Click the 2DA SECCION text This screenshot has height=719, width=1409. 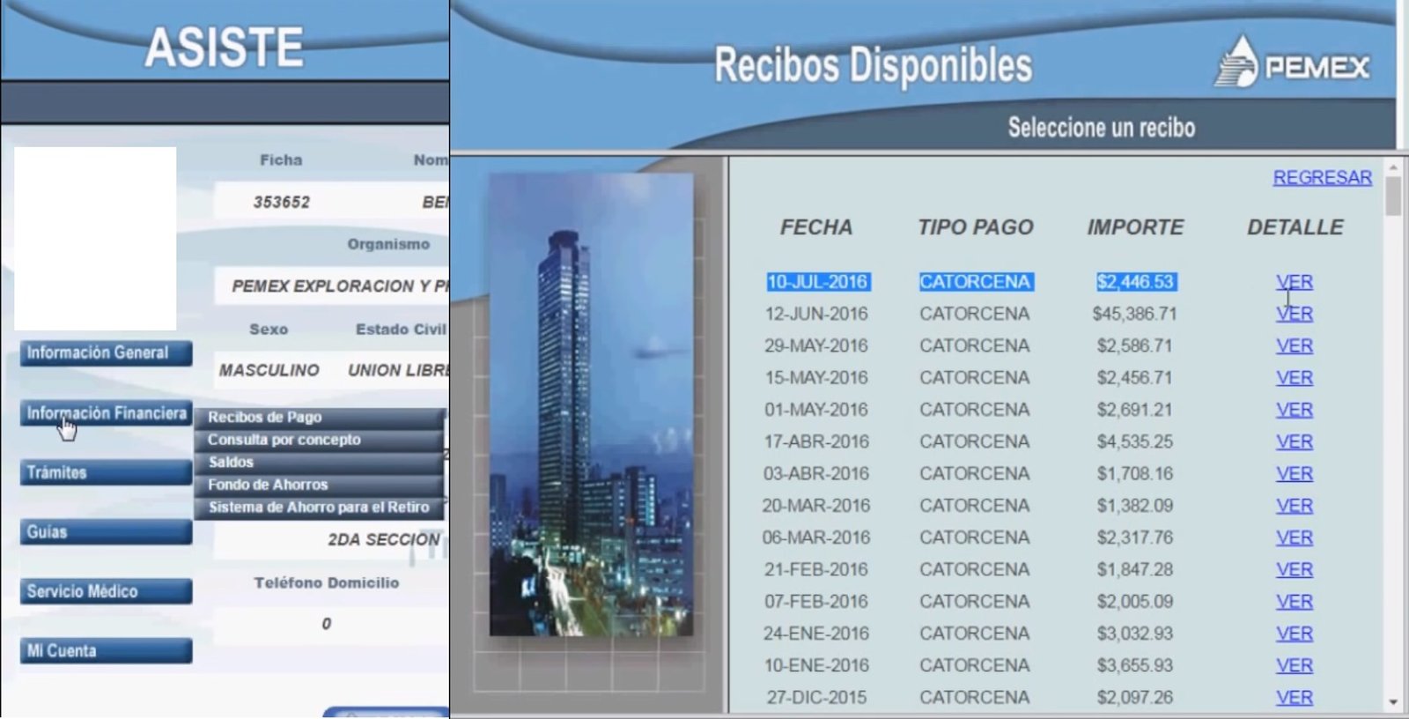384,540
